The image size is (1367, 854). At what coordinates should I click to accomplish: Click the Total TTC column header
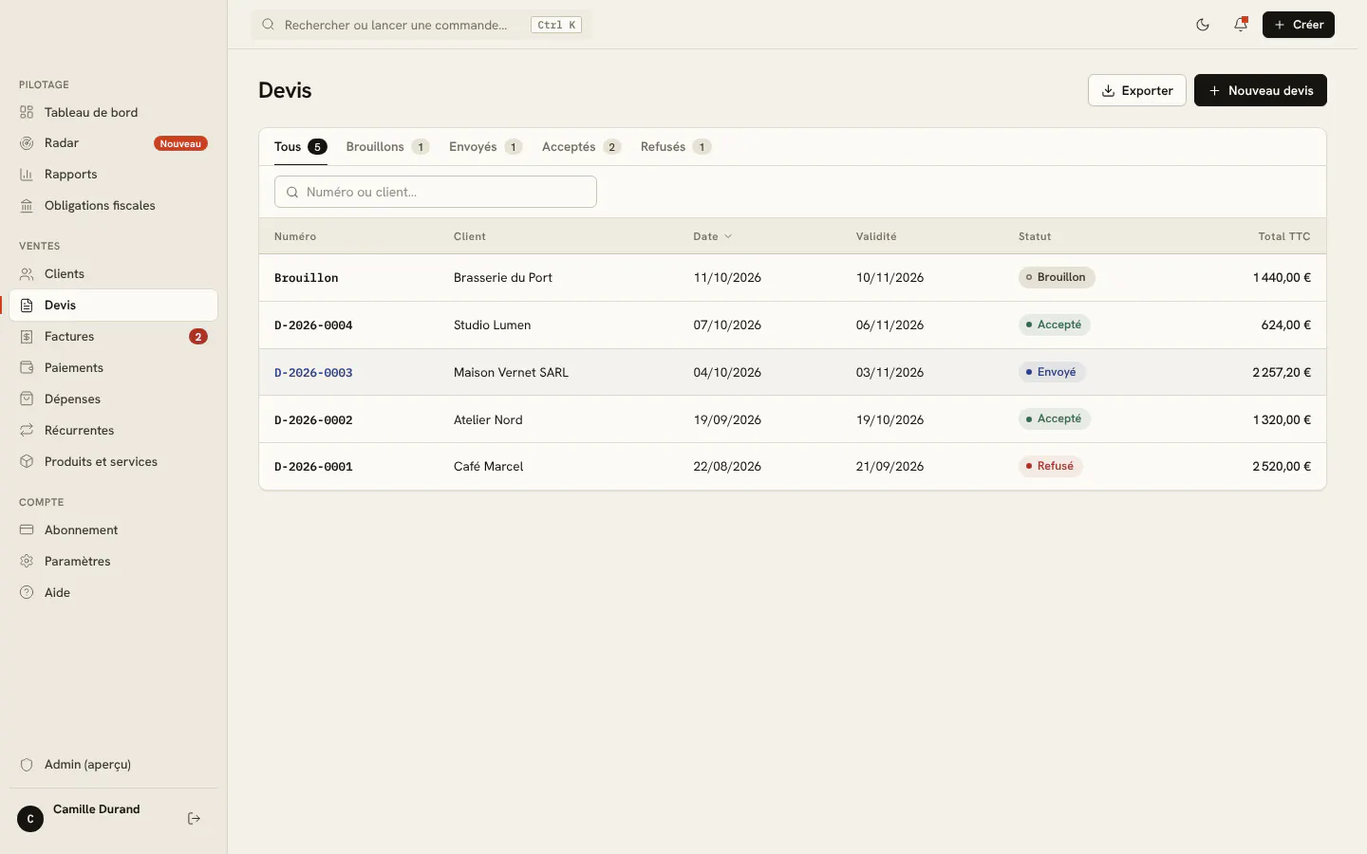coord(1284,236)
